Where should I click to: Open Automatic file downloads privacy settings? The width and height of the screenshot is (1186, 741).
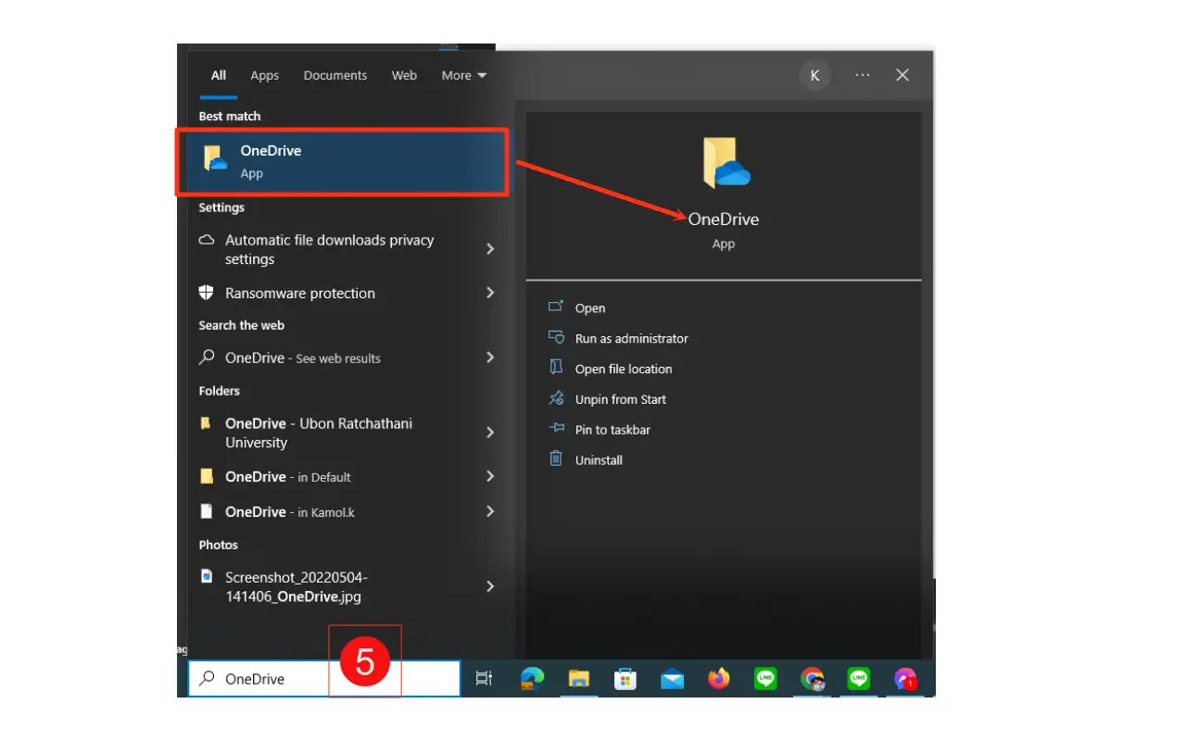tap(330, 249)
